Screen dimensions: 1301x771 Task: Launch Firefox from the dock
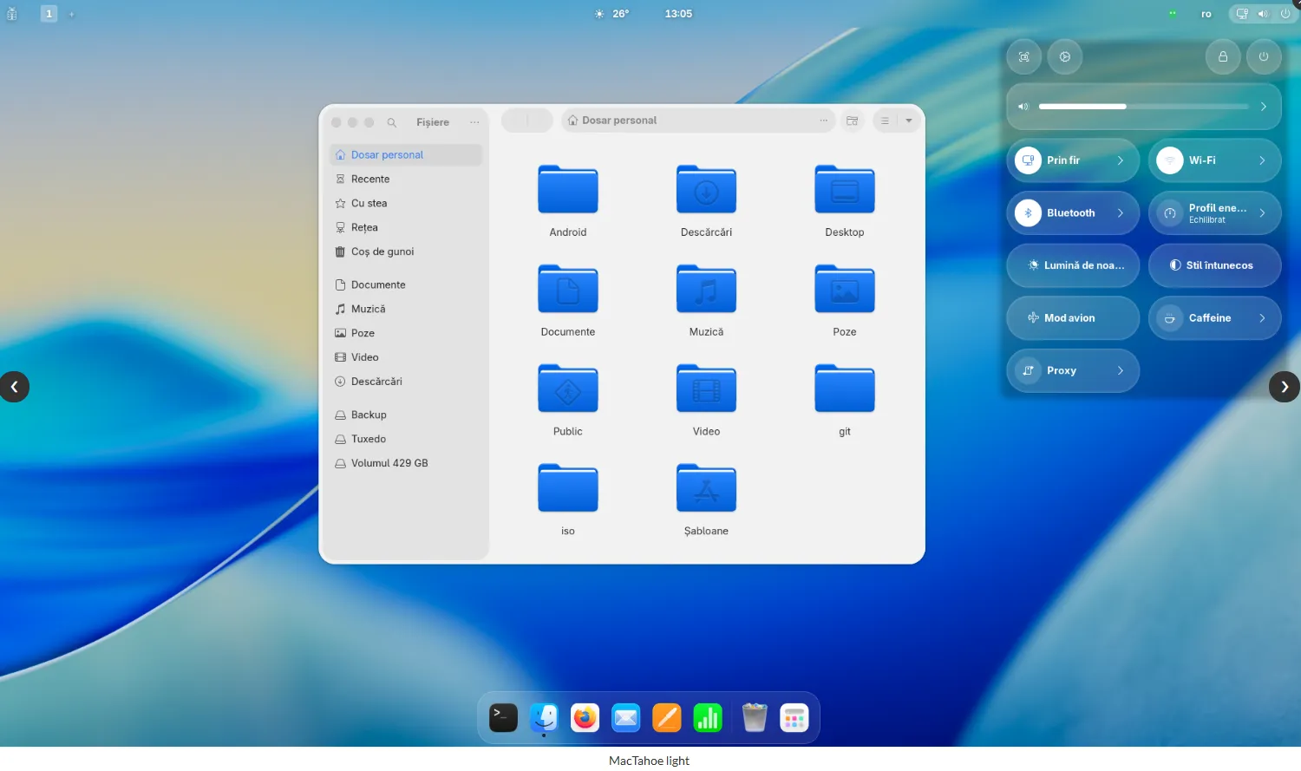(x=585, y=718)
